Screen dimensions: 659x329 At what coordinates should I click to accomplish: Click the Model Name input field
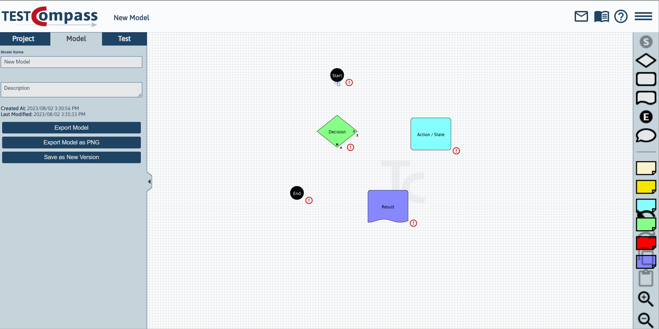point(71,62)
